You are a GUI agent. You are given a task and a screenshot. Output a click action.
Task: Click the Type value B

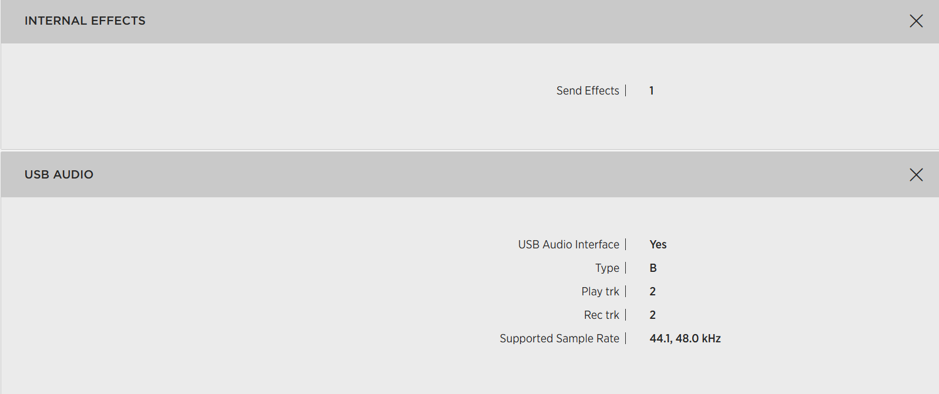click(x=653, y=268)
